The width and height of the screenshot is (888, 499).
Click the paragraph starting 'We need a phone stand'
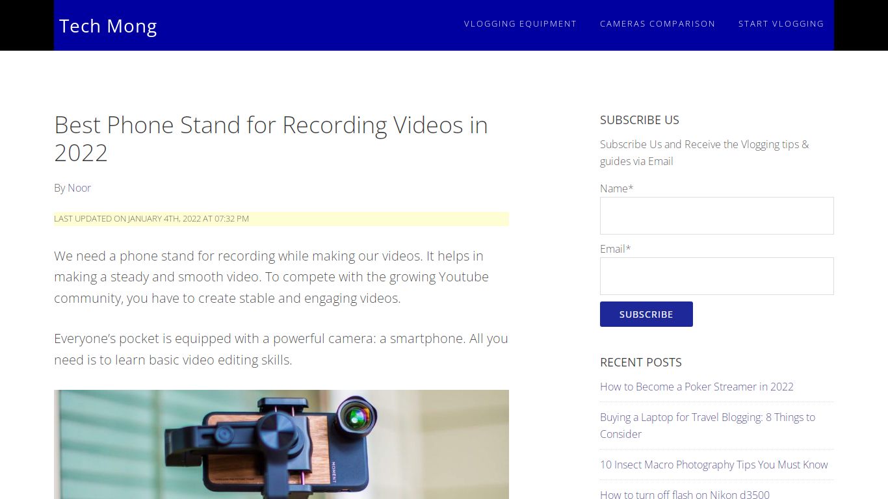coord(281,277)
